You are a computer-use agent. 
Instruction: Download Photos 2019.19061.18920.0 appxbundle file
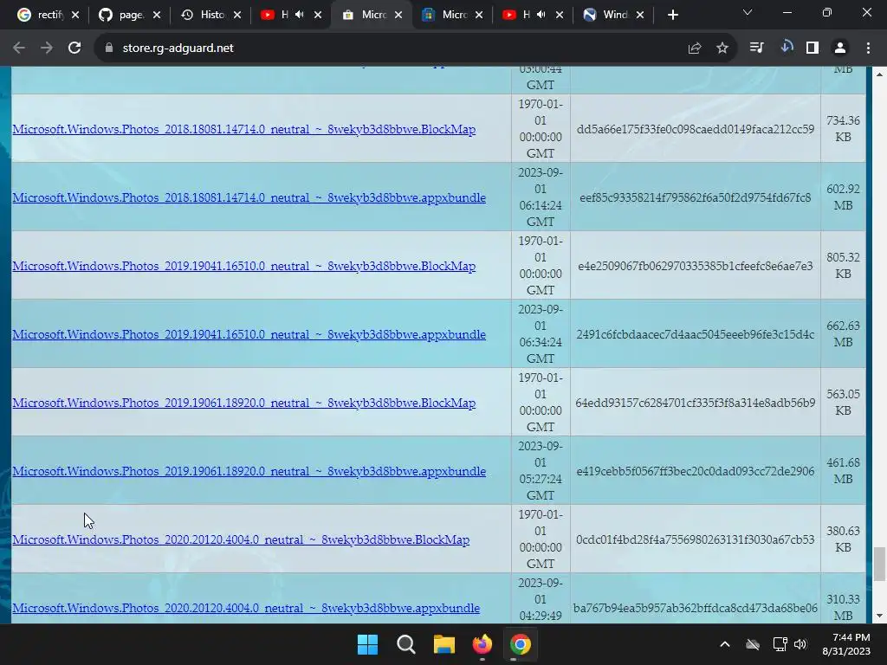click(249, 471)
